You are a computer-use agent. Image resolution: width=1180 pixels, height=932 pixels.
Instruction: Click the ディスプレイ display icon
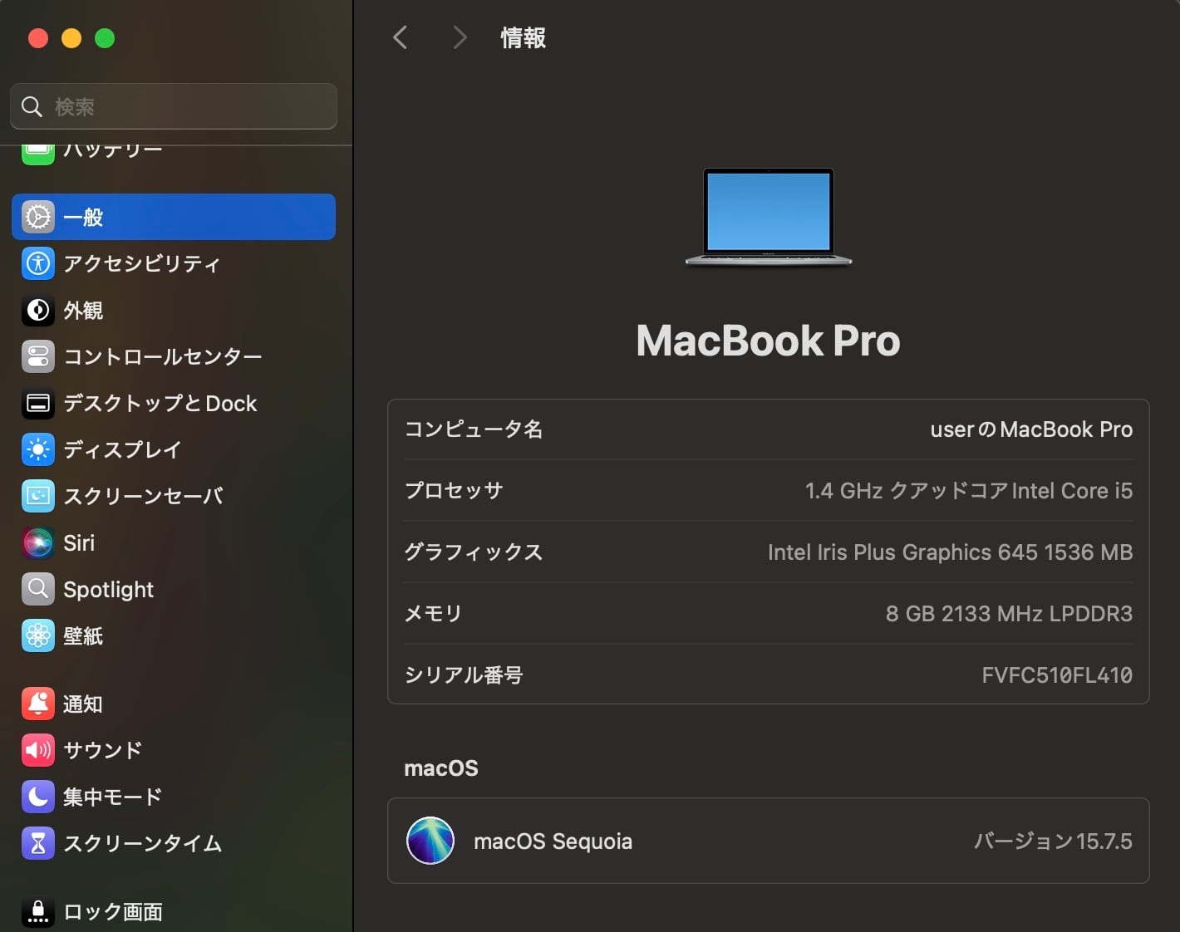point(38,449)
